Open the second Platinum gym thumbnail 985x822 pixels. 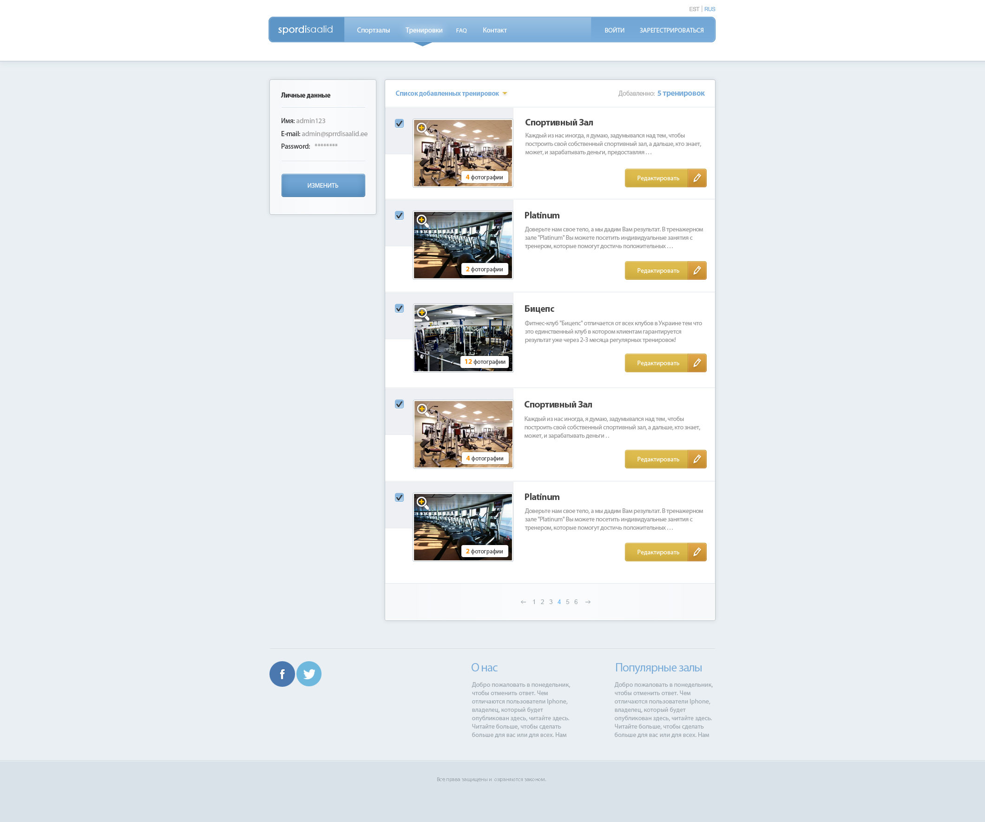click(x=462, y=527)
